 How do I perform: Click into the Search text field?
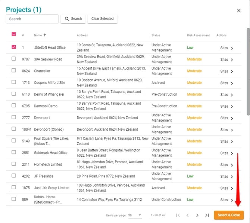click(x=32, y=19)
